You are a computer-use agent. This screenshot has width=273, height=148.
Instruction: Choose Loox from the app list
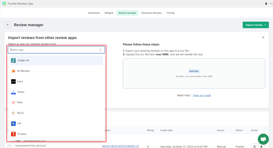coord(56,81)
